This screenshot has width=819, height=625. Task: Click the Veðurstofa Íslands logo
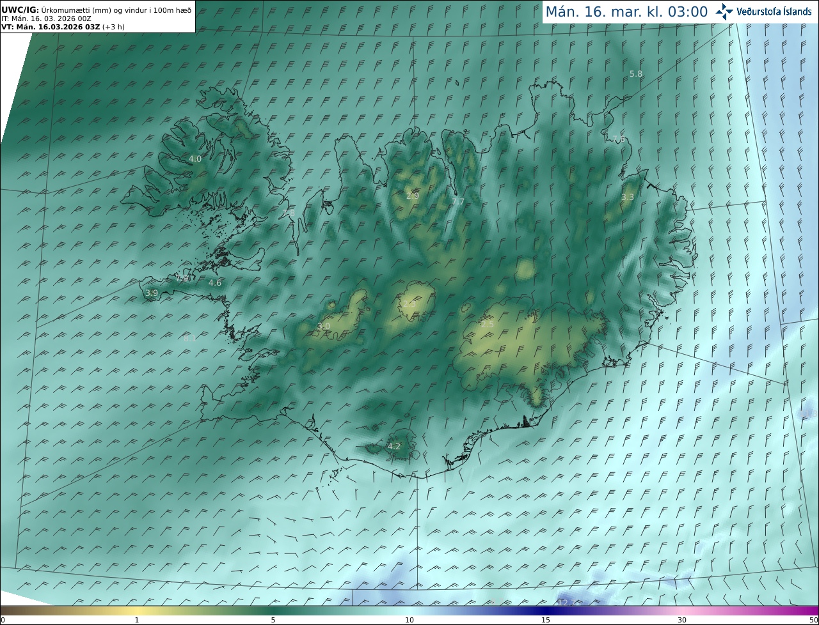764,12
